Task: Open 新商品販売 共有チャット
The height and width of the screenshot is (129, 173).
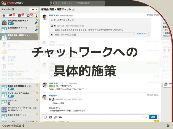Action: click(x=19, y=22)
